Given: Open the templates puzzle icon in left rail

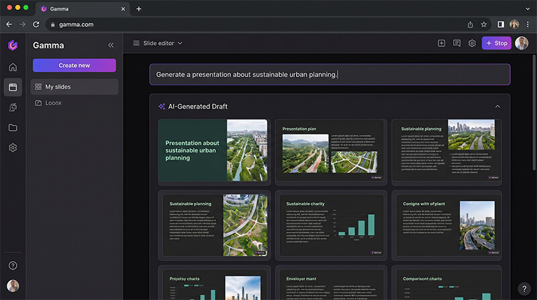Looking at the screenshot, I should 13,107.
